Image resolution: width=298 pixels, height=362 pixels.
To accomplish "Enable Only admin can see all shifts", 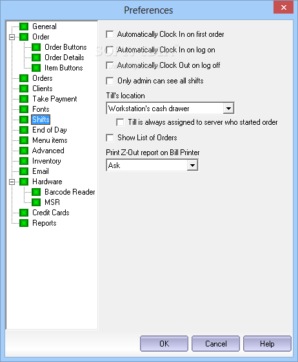I will (110, 81).
